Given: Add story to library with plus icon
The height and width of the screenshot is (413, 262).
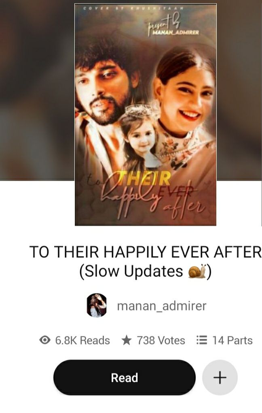Looking at the screenshot, I should (220, 377).
